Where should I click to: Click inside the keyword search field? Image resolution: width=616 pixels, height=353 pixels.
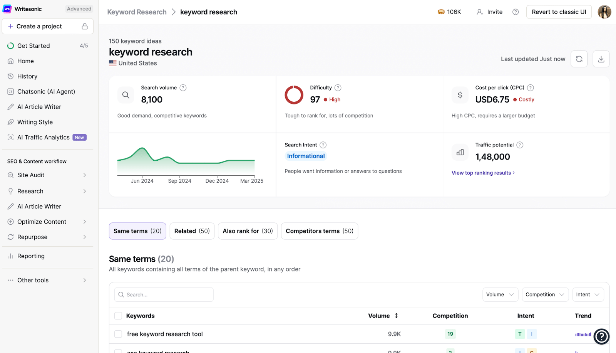[x=164, y=294]
